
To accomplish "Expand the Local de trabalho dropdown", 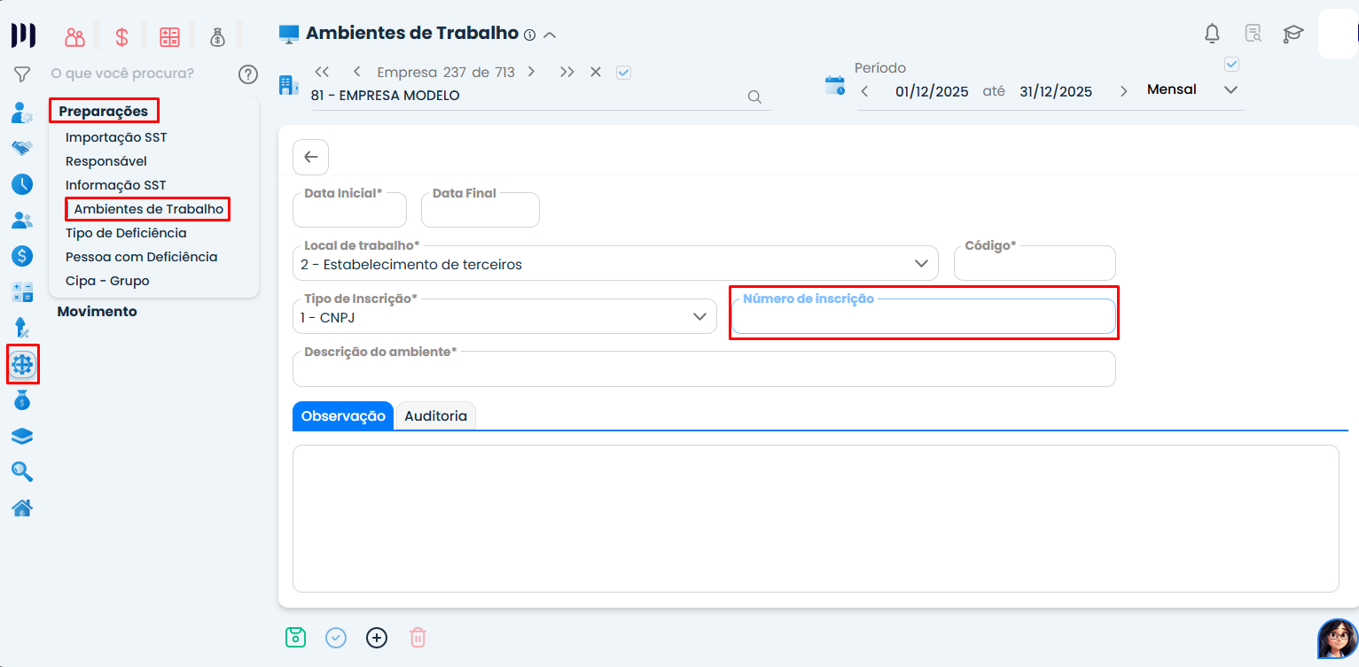I will point(921,263).
